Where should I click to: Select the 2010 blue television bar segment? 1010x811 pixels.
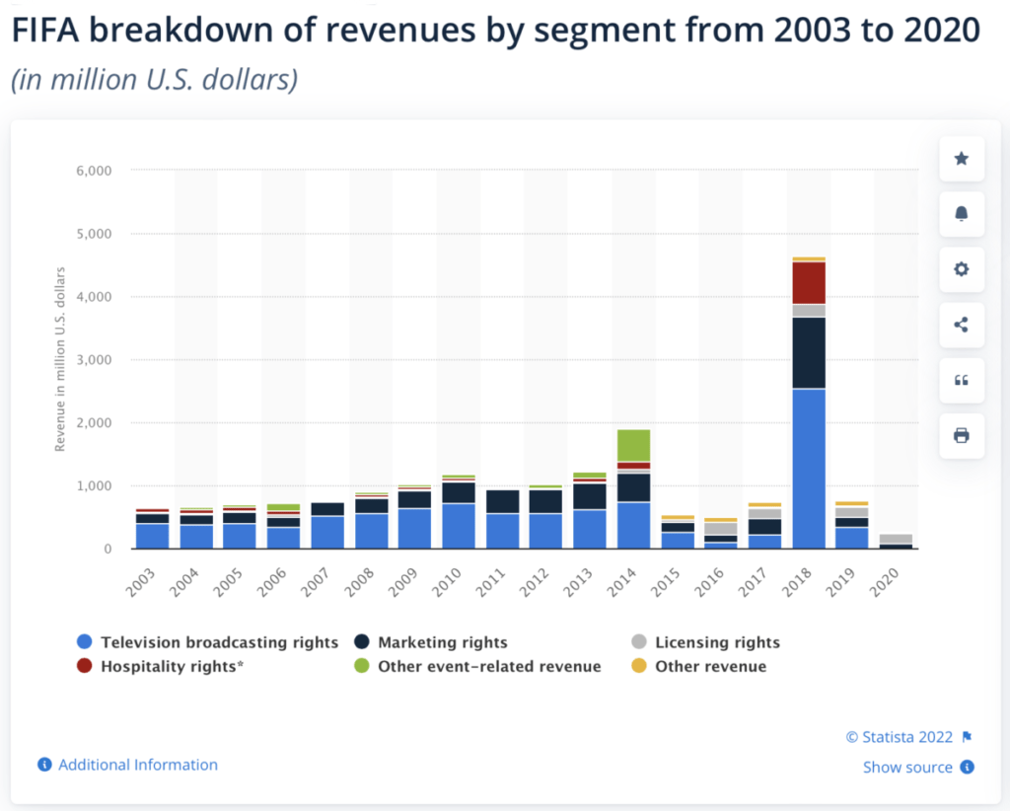tap(459, 526)
